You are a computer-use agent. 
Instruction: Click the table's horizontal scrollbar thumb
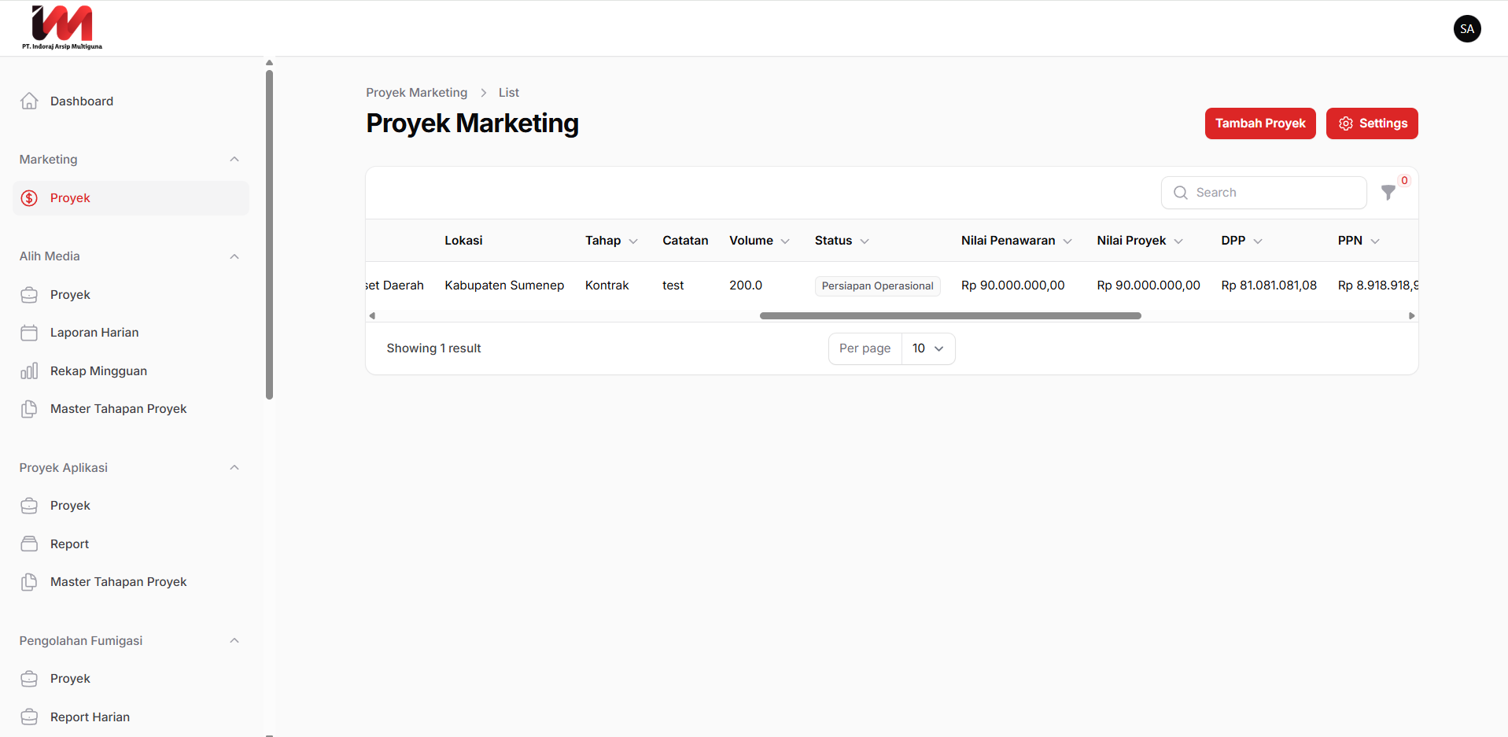click(x=949, y=316)
